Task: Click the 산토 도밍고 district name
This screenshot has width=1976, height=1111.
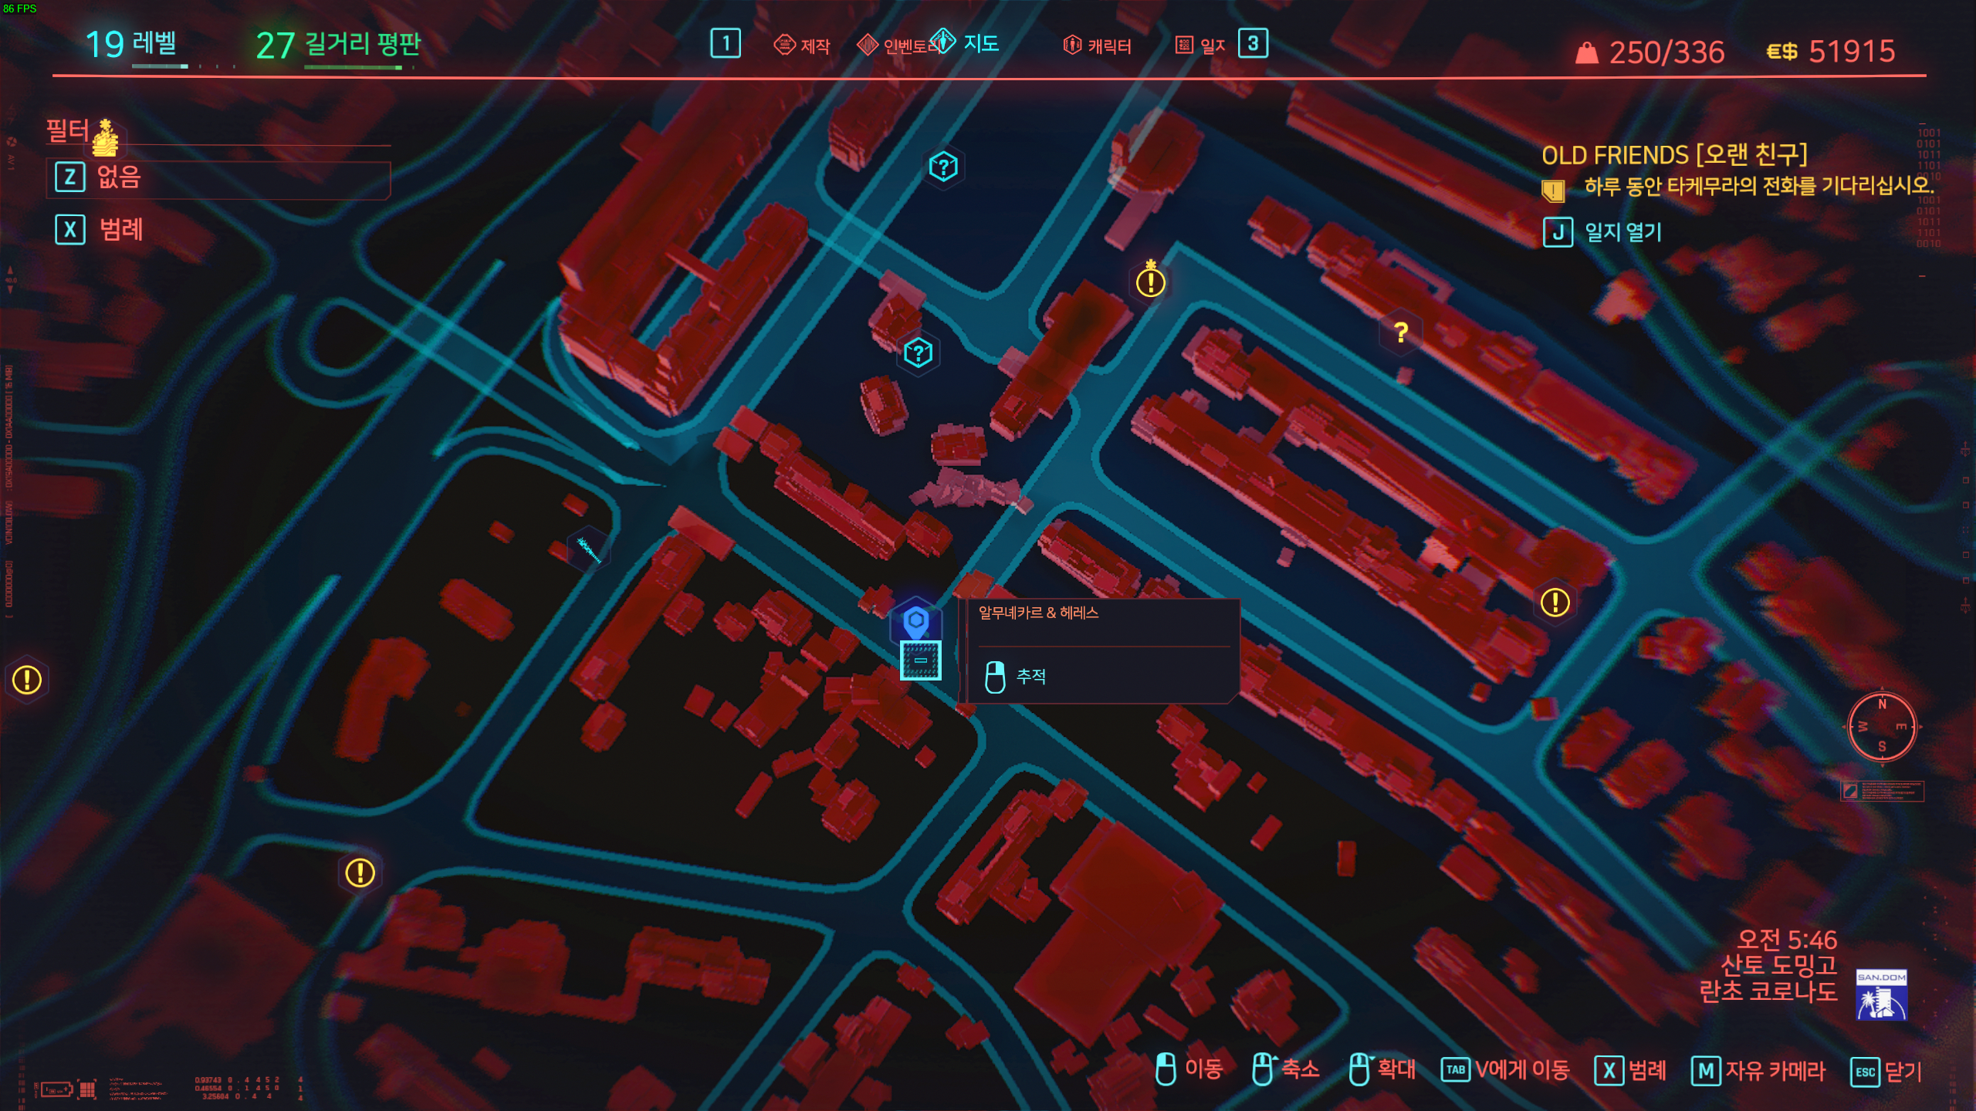Action: [x=1778, y=965]
